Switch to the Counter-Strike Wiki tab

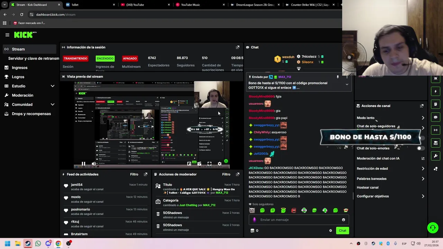click(x=310, y=5)
